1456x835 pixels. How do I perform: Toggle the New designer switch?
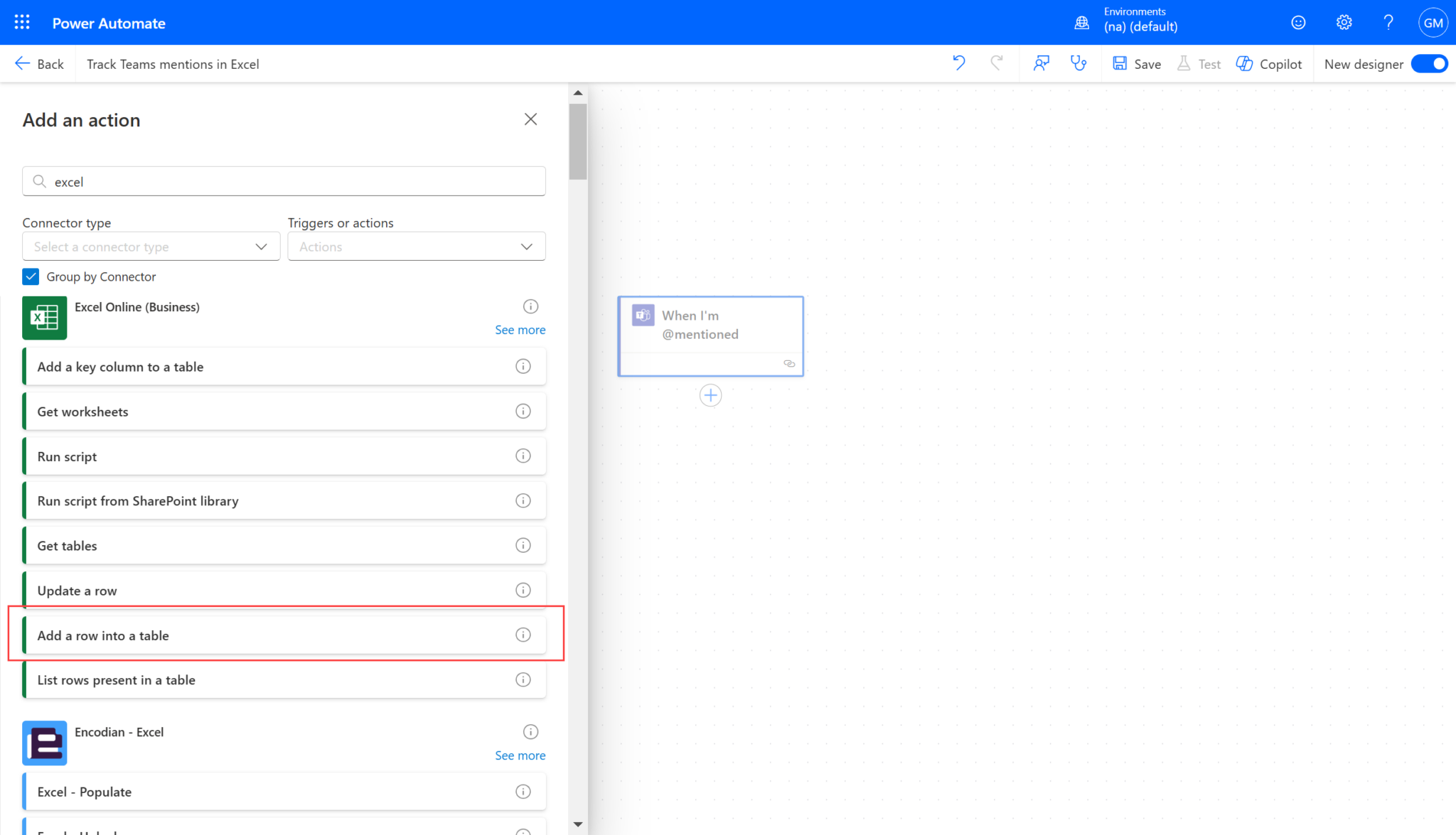click(x=1429, y=64)
